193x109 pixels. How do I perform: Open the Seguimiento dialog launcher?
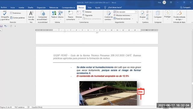[x=137, y=22]
